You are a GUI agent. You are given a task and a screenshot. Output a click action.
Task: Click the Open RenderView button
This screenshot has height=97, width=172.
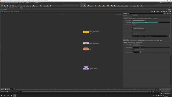132,19
